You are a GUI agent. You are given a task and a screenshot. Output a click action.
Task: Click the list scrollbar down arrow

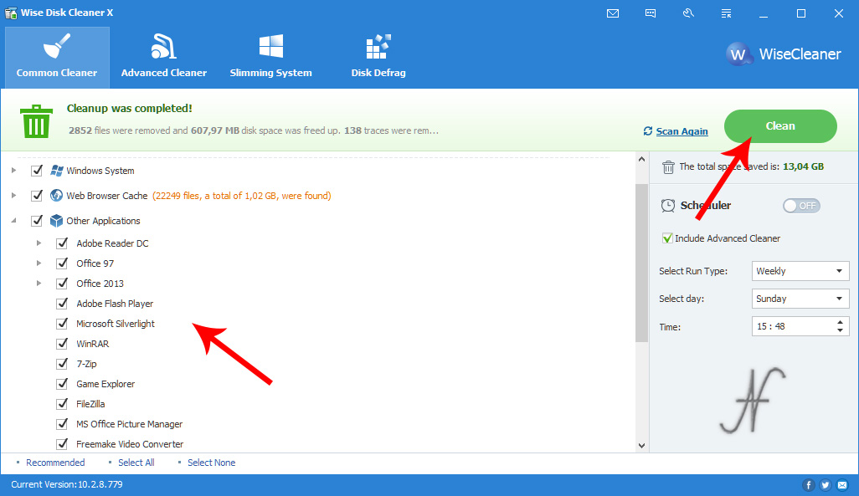coord(641,446)
